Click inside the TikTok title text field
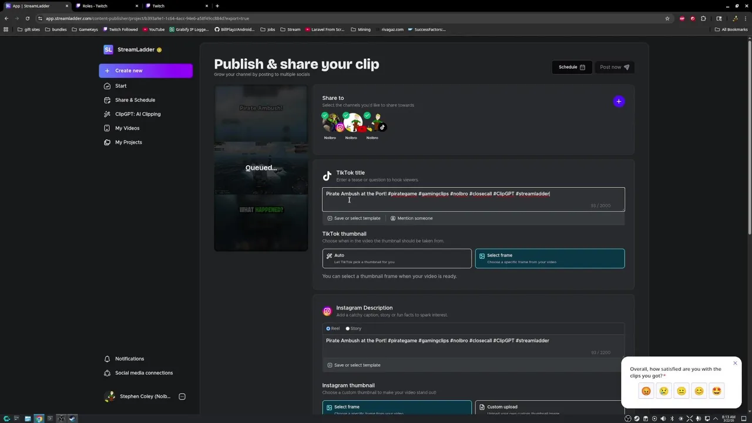Image resolution: width=752 pixels, height=423 pixels. click(x=473, y=199)
